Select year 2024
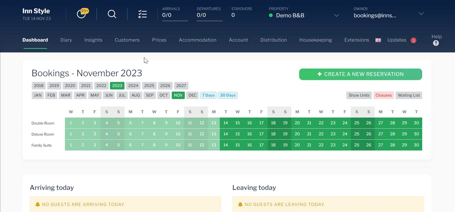The height and width of the screenshot is (212, 455). pyautogui.click(x=133, y=86)
